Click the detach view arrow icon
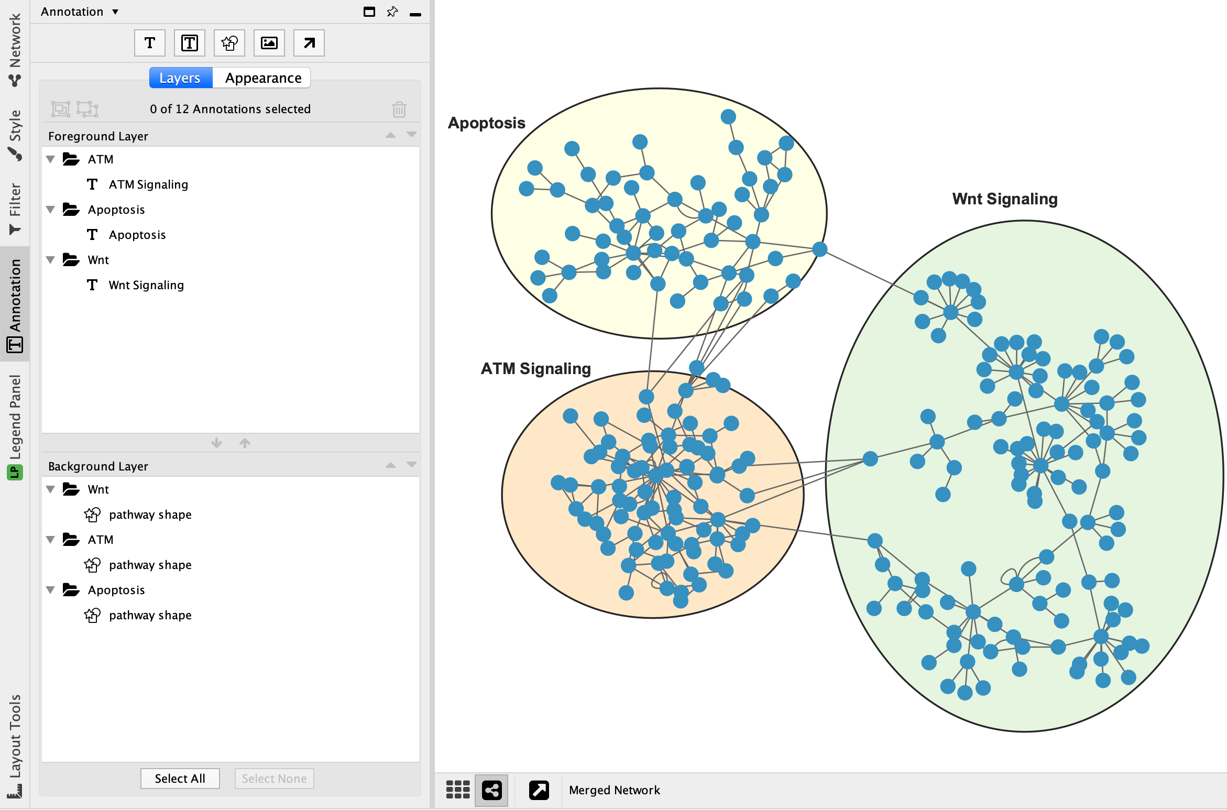Screen dimensions: 1227x810 [x=539, y=790]
